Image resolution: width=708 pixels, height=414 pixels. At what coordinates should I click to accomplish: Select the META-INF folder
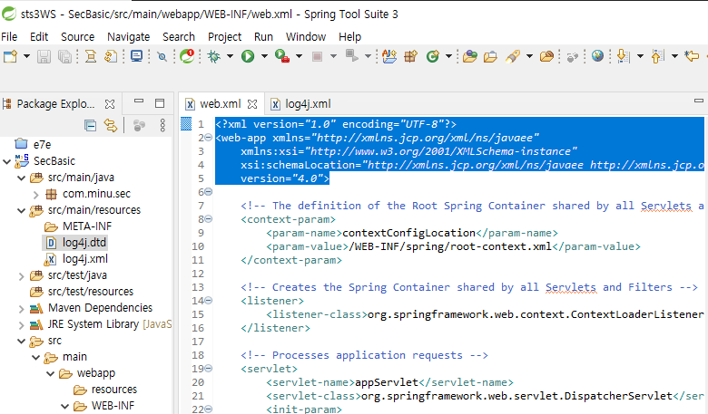point(87,226)
